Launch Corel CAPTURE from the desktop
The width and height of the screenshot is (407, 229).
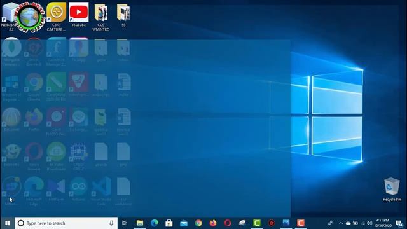pos(57,17)
